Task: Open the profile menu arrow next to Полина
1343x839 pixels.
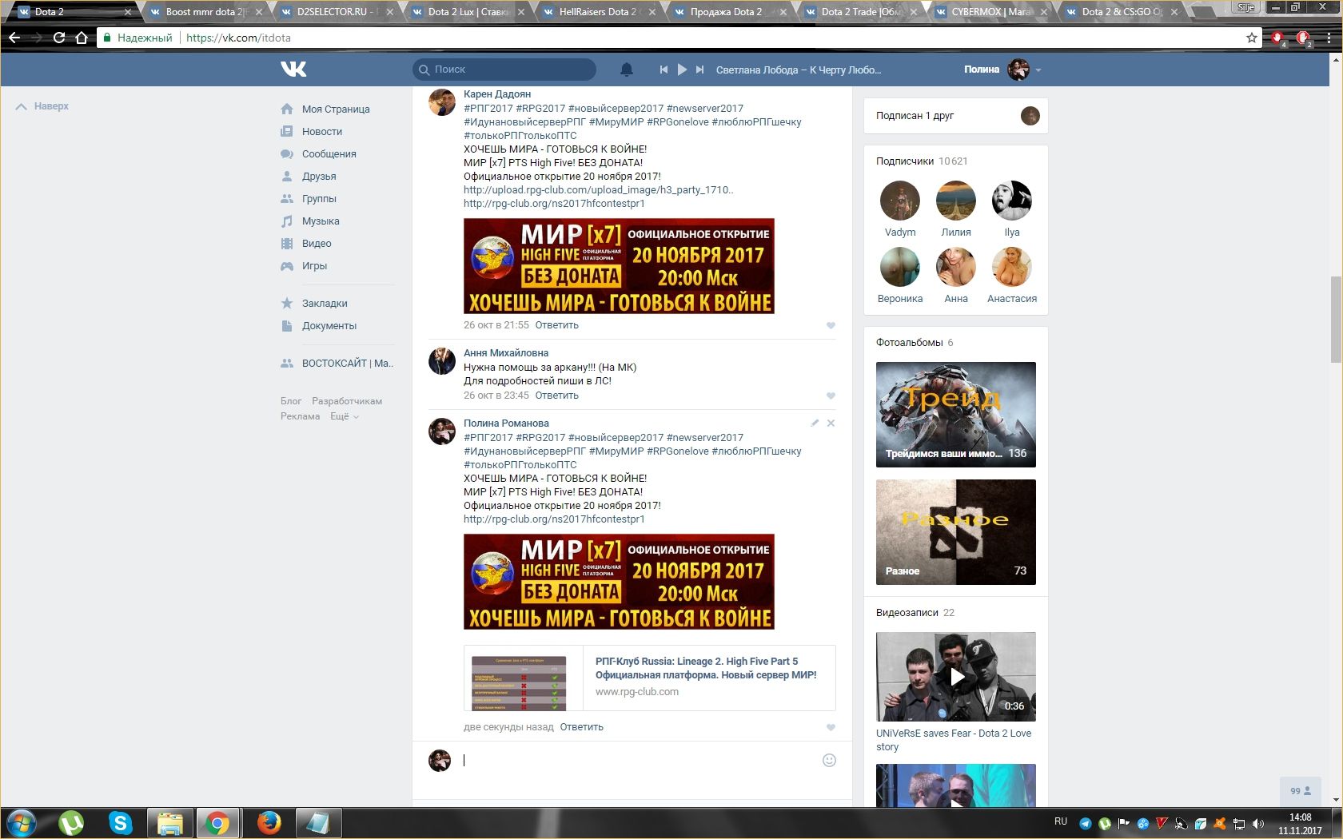Action: pos(1038,70)
